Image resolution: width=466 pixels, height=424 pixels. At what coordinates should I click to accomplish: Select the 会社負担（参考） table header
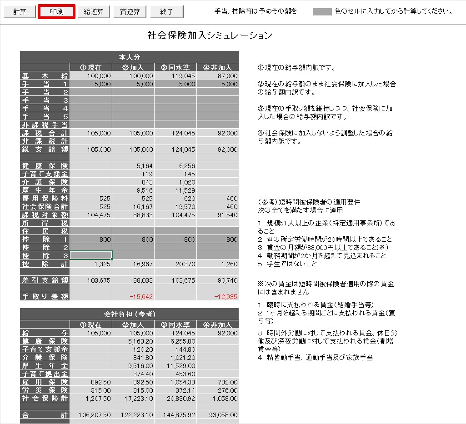[130, 314]
